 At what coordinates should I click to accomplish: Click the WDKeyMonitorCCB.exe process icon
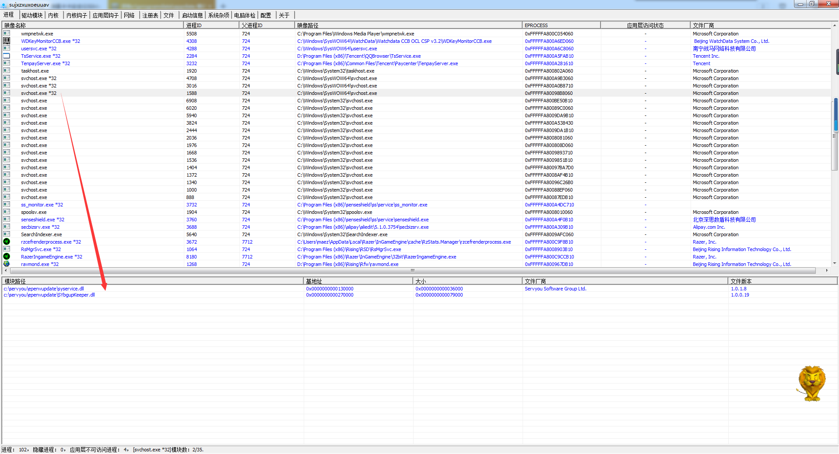[x=7, y=41]
